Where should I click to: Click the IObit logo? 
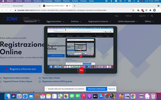[x=12, y=19]
